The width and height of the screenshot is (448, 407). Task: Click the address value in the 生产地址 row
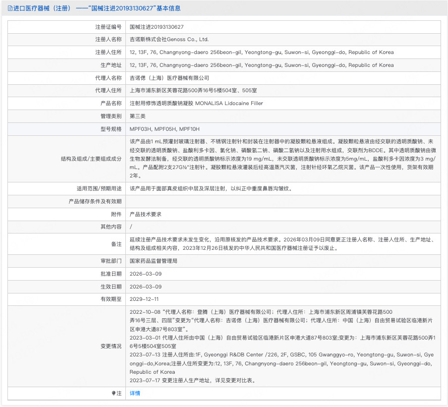click(x=262, y=65)
